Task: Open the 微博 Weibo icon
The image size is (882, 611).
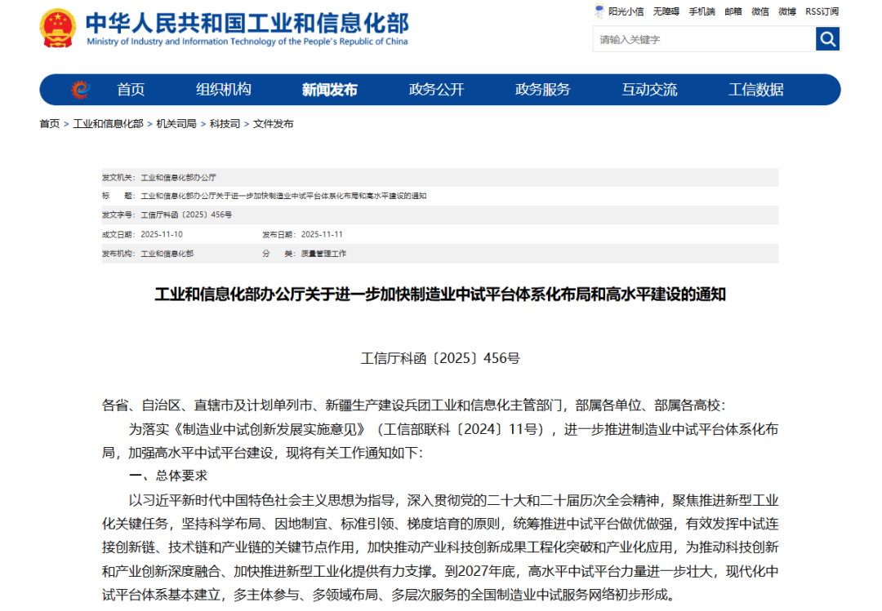Action: (787, 11)
